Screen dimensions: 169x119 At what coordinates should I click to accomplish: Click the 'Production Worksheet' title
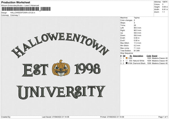(16, 2)
